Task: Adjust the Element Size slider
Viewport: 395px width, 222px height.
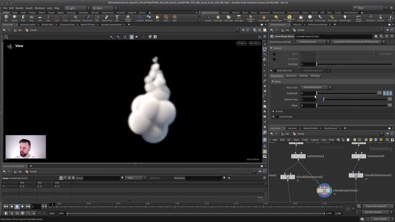Action: (x=352, y=99)
